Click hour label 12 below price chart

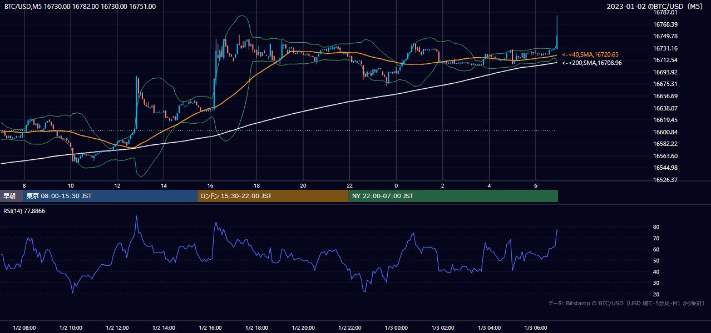(117, 185)
